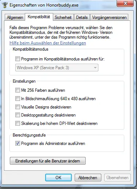Tick Desktopgestaltung deaktivieren checkbox

tap(17, 115)
